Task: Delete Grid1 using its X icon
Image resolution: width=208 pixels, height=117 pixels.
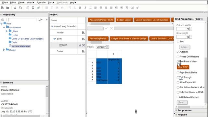Action: [84, 45]
